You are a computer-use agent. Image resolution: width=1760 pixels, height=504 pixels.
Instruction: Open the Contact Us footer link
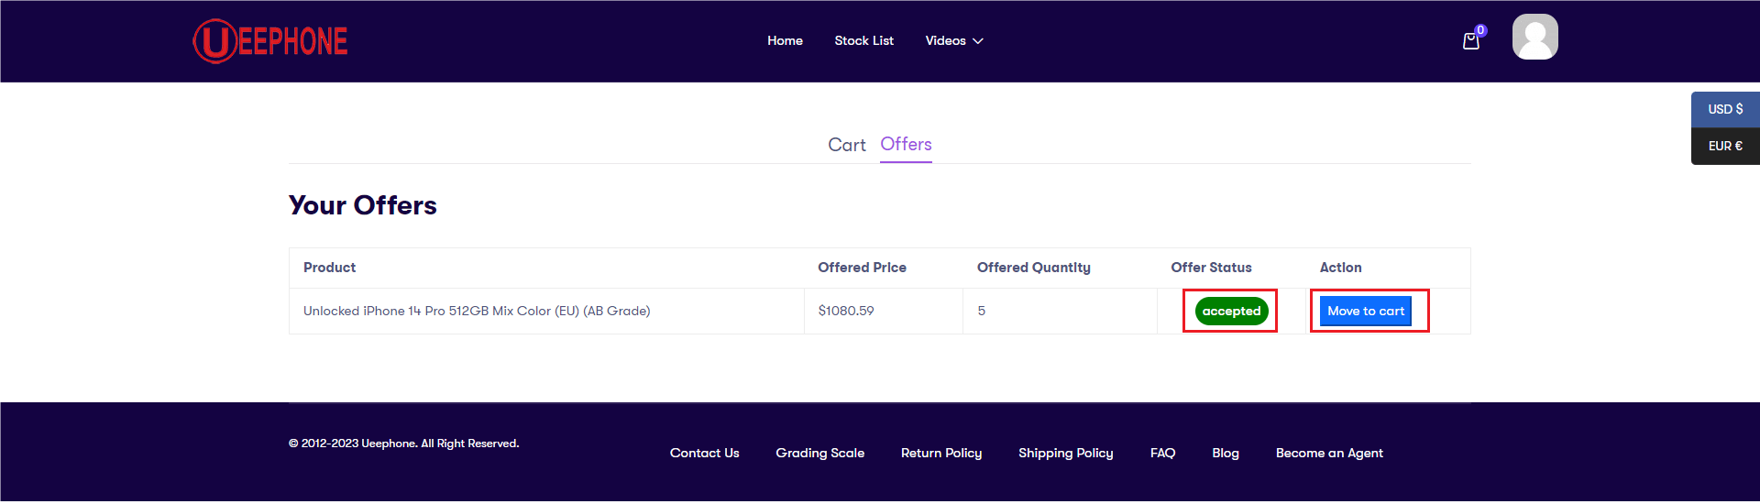click(704, 453)
